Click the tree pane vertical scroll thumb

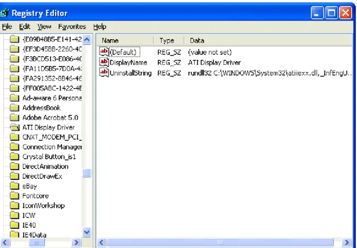(x=87, y=173)
